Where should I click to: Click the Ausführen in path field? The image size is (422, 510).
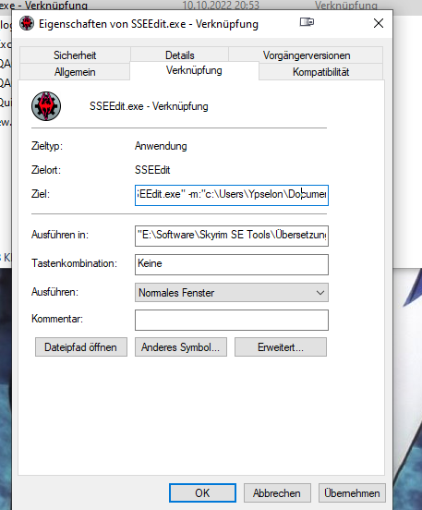pyautogui.click(x=232, y=236)
